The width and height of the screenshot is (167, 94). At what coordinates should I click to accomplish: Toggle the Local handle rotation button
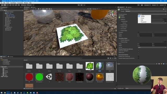tap(29, 5)
